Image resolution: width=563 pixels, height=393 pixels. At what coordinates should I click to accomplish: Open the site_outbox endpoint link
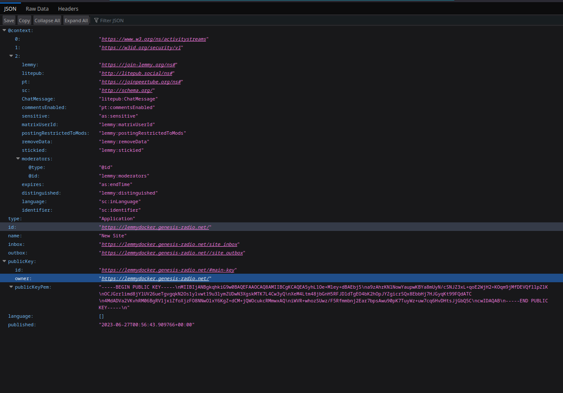tap(172, 253)
